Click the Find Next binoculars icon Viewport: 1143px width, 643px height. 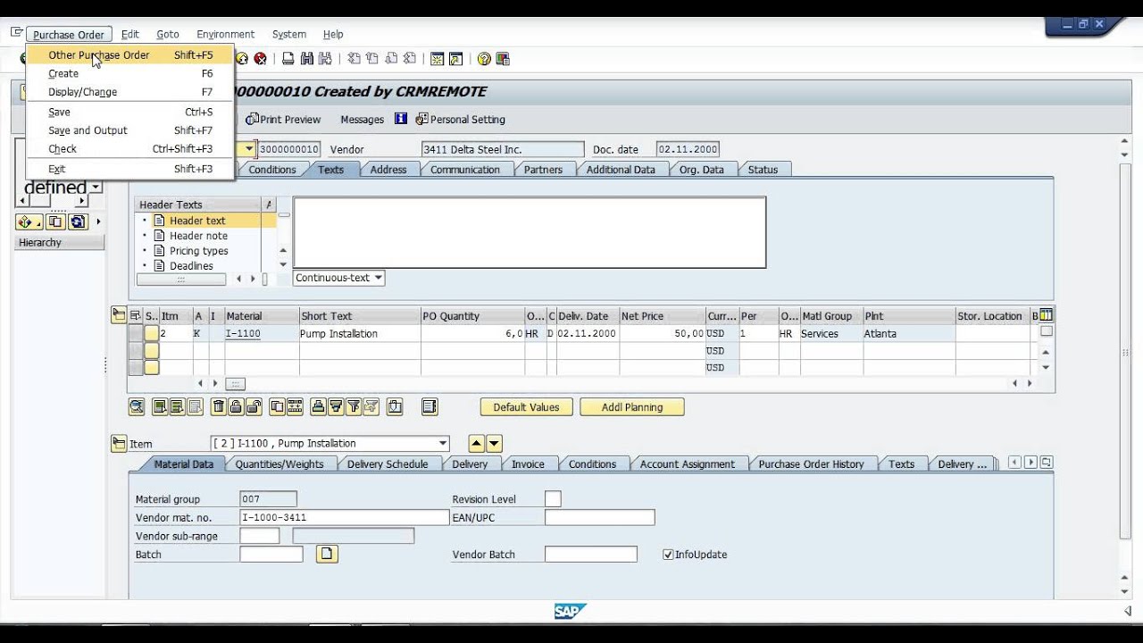(x=325, y=59)
